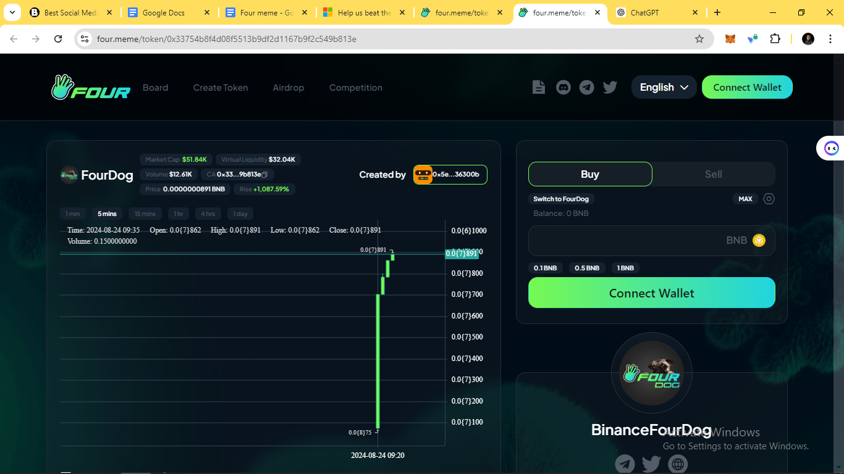Image resolution: width=844 pixels, height=474 pixels.
Task: Click the Balance: 0 BNB text
Action: pyautogui.click(x=561, y=214)
